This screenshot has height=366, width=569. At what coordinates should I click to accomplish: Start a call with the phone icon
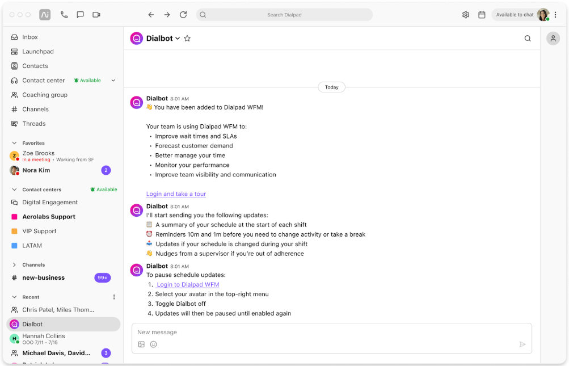point(64,15)
